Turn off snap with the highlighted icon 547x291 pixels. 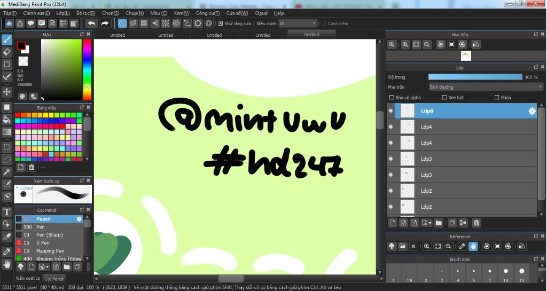click(x=122, y=23)
